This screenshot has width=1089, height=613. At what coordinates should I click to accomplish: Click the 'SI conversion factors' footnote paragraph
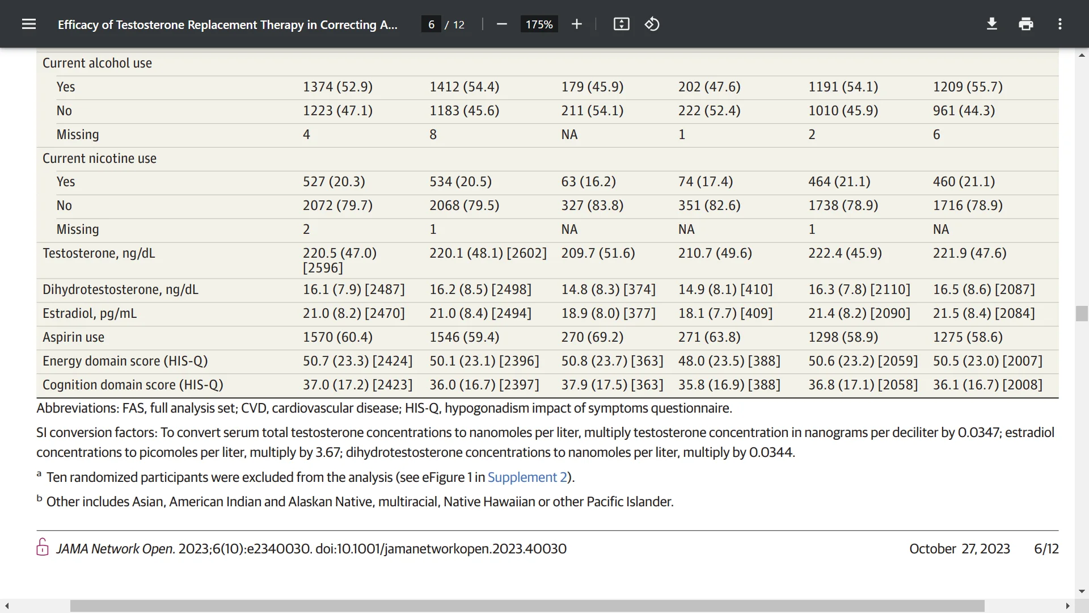[545, 442]
